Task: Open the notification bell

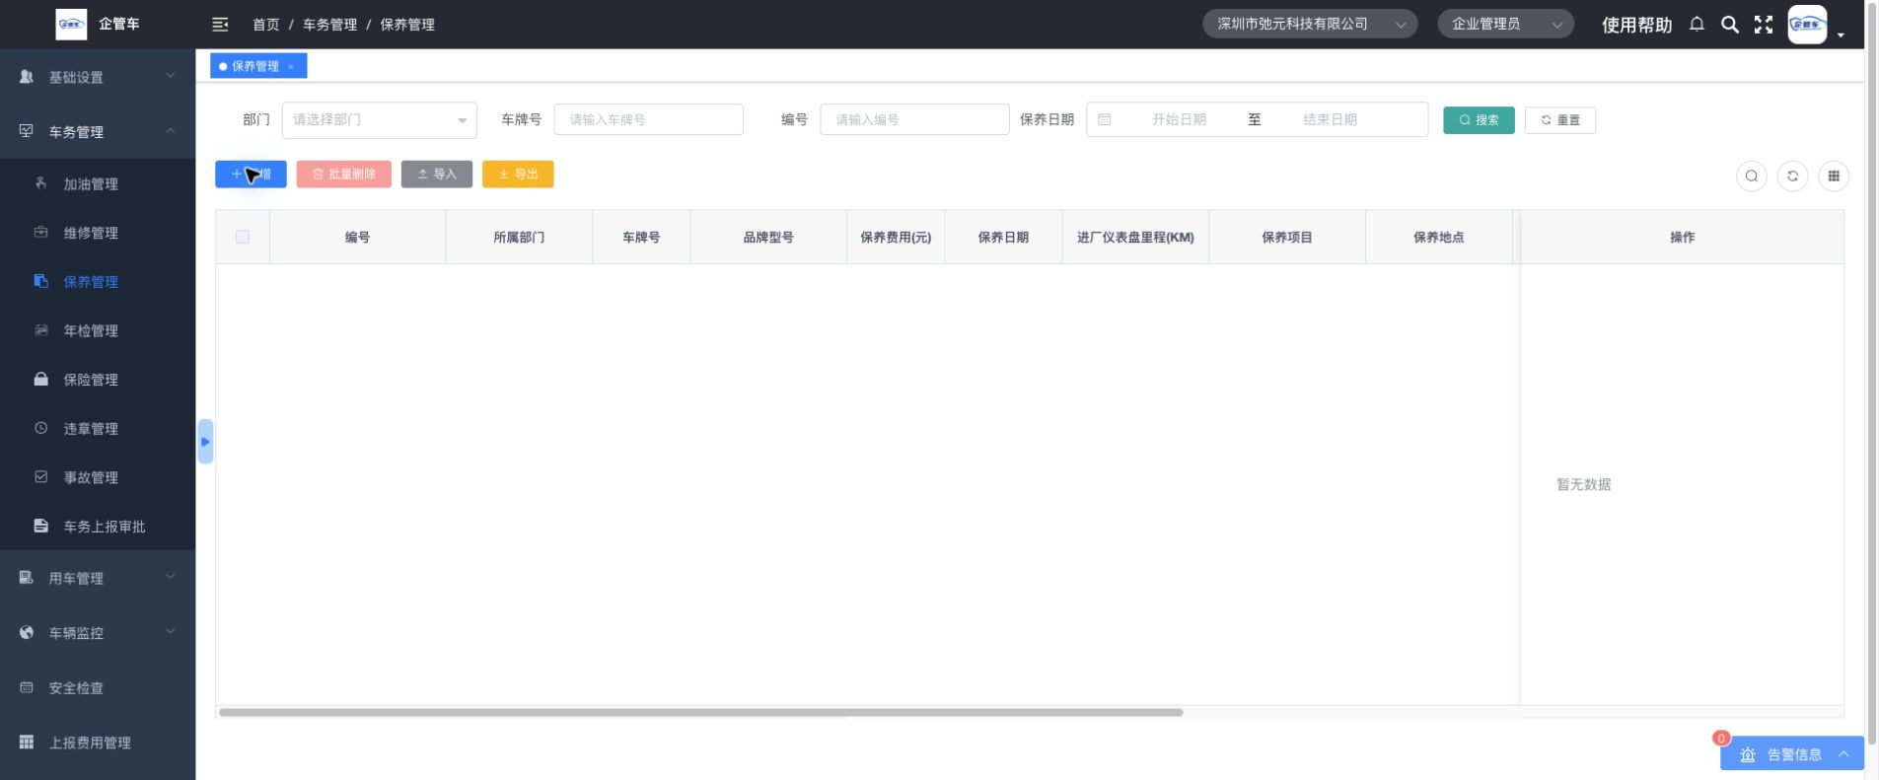Action: 1697,24
